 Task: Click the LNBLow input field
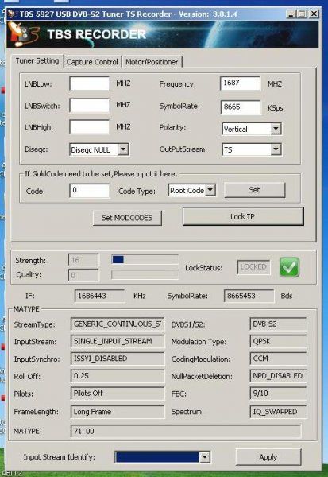90,83
